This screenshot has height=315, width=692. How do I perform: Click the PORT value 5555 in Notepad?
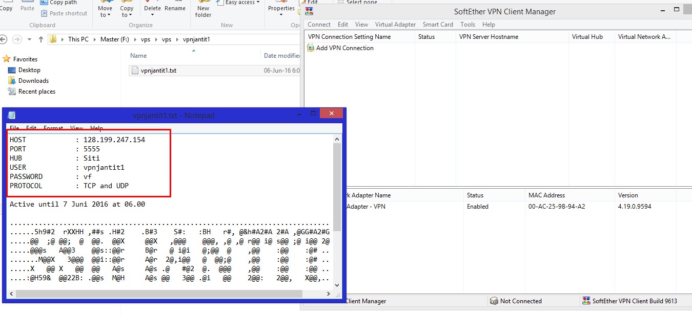(x=92, y=149)
